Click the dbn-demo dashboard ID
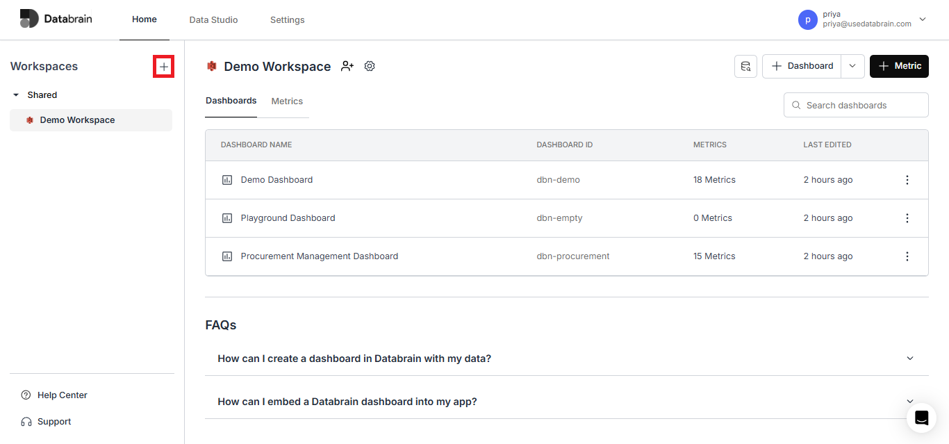The height and width of the screenshot is (444, 949). click(558, 180)
